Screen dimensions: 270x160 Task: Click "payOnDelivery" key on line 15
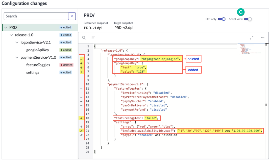[x=134, y=105]
